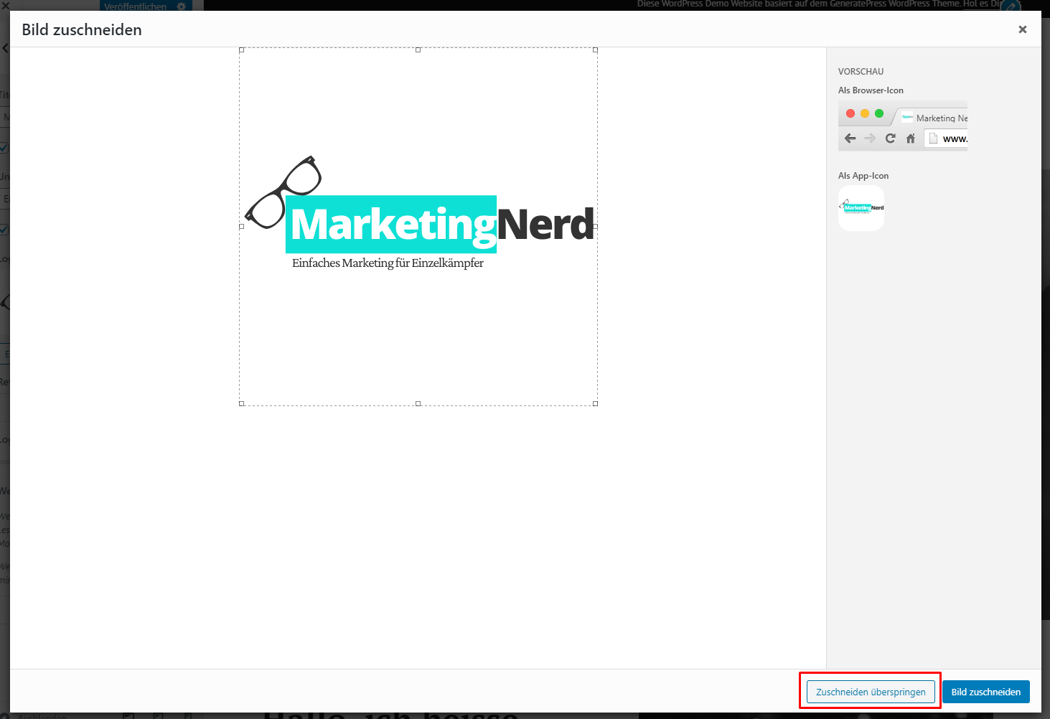Image resolution: width=1050 pixels, height=719 pixels.
Task: Click the Bild zuschneiden dialog title
Action: coord(82,30)
